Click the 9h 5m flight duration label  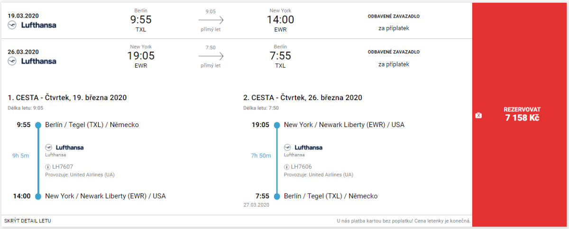21,155
